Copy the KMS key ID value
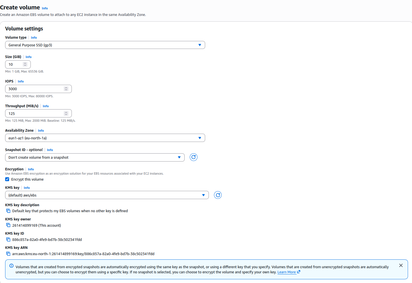 (x=8, y=239)
